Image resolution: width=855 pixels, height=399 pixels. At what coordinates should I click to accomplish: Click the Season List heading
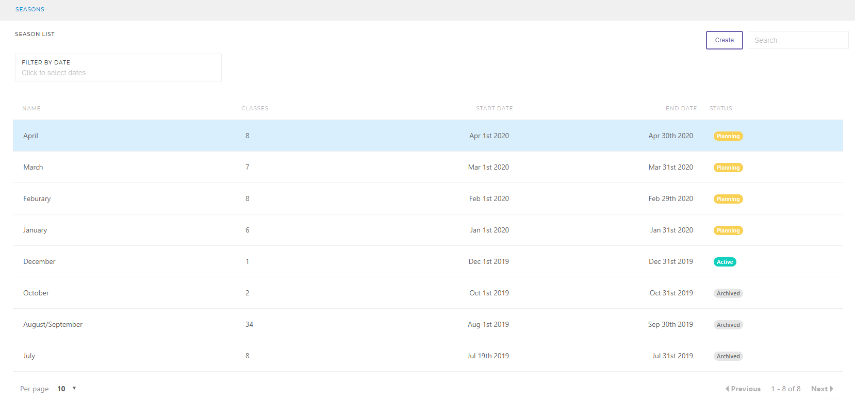click(35, 34)
